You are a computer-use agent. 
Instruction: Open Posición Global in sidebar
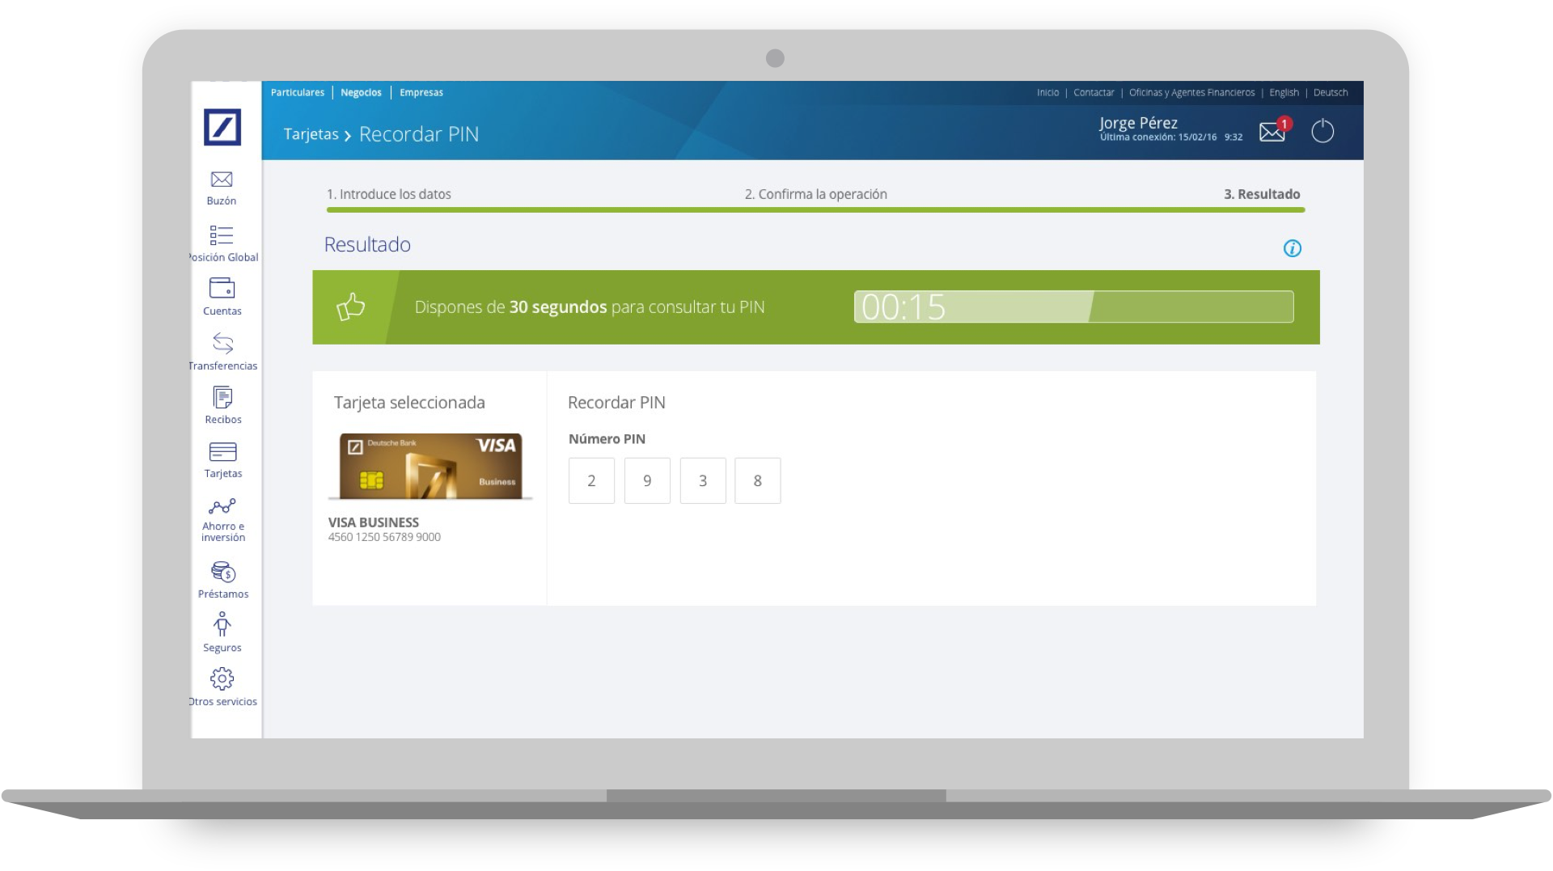coord(222,236)
